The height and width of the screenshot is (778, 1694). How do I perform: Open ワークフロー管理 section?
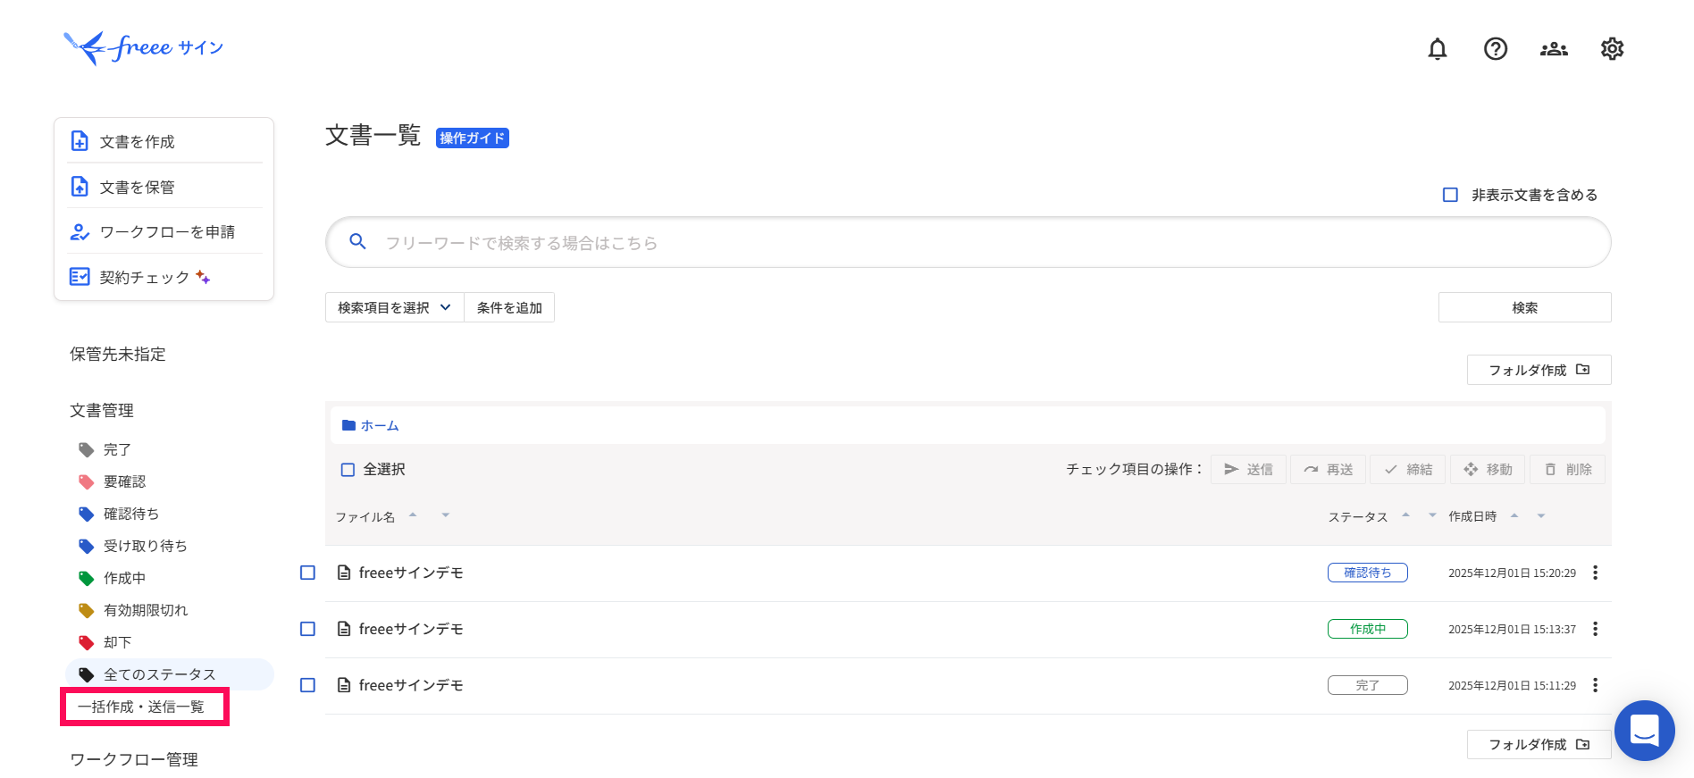(134, 760)
